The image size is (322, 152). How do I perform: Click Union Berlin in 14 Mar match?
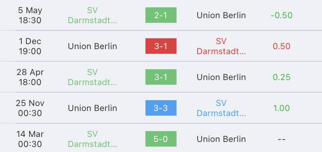click(221, 139)
